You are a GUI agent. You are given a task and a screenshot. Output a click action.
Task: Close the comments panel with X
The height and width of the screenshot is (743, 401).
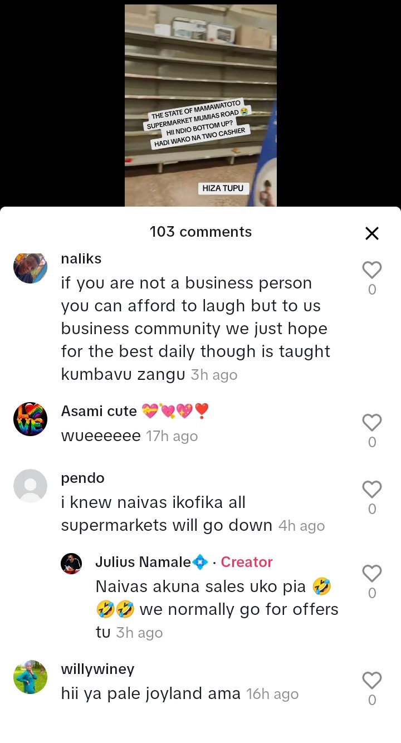tap(372, 233)
